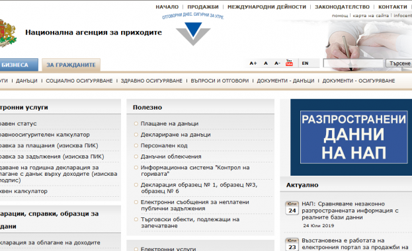This screenshot has width=412, height=251.
Task: Open ДОКУМЕНТИ - ОСИГУРЯВАНЕ navigation item
Action: (358, 81)
